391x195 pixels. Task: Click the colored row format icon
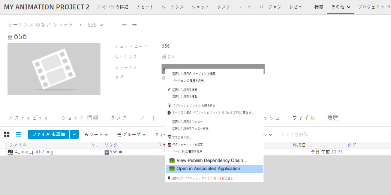pos(169,145)
